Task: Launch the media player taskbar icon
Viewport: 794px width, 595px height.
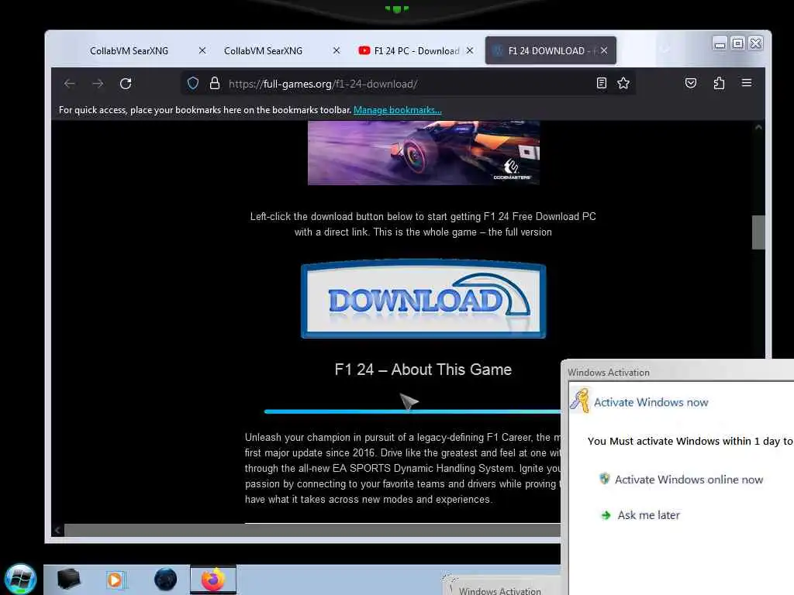Action: (x=116, y=580)
